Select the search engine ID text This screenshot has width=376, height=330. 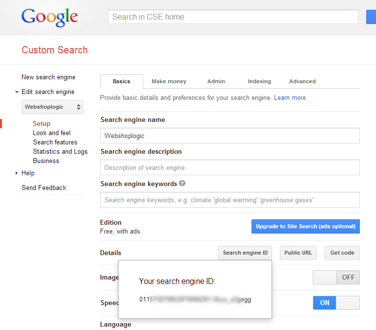pyautogui.click(x=195, y=300)
